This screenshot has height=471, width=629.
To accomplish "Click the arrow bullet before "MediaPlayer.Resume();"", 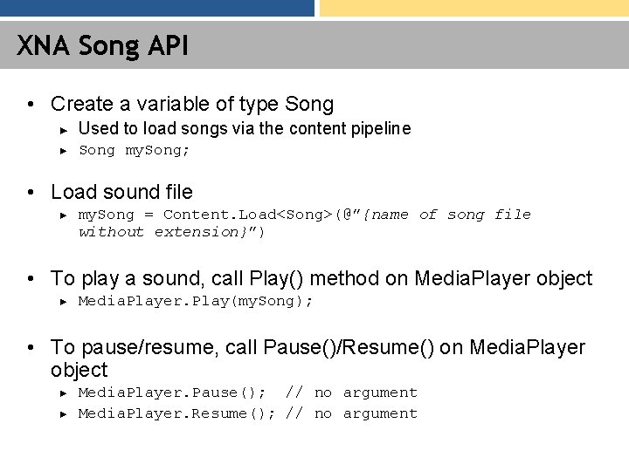I will click(x=63, y=414).
